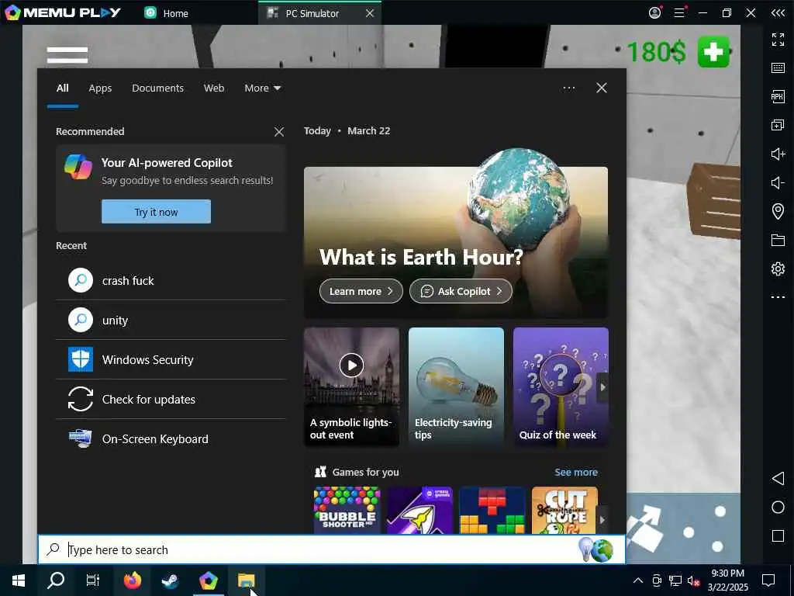Open the notification center icon

pos(768,580)
